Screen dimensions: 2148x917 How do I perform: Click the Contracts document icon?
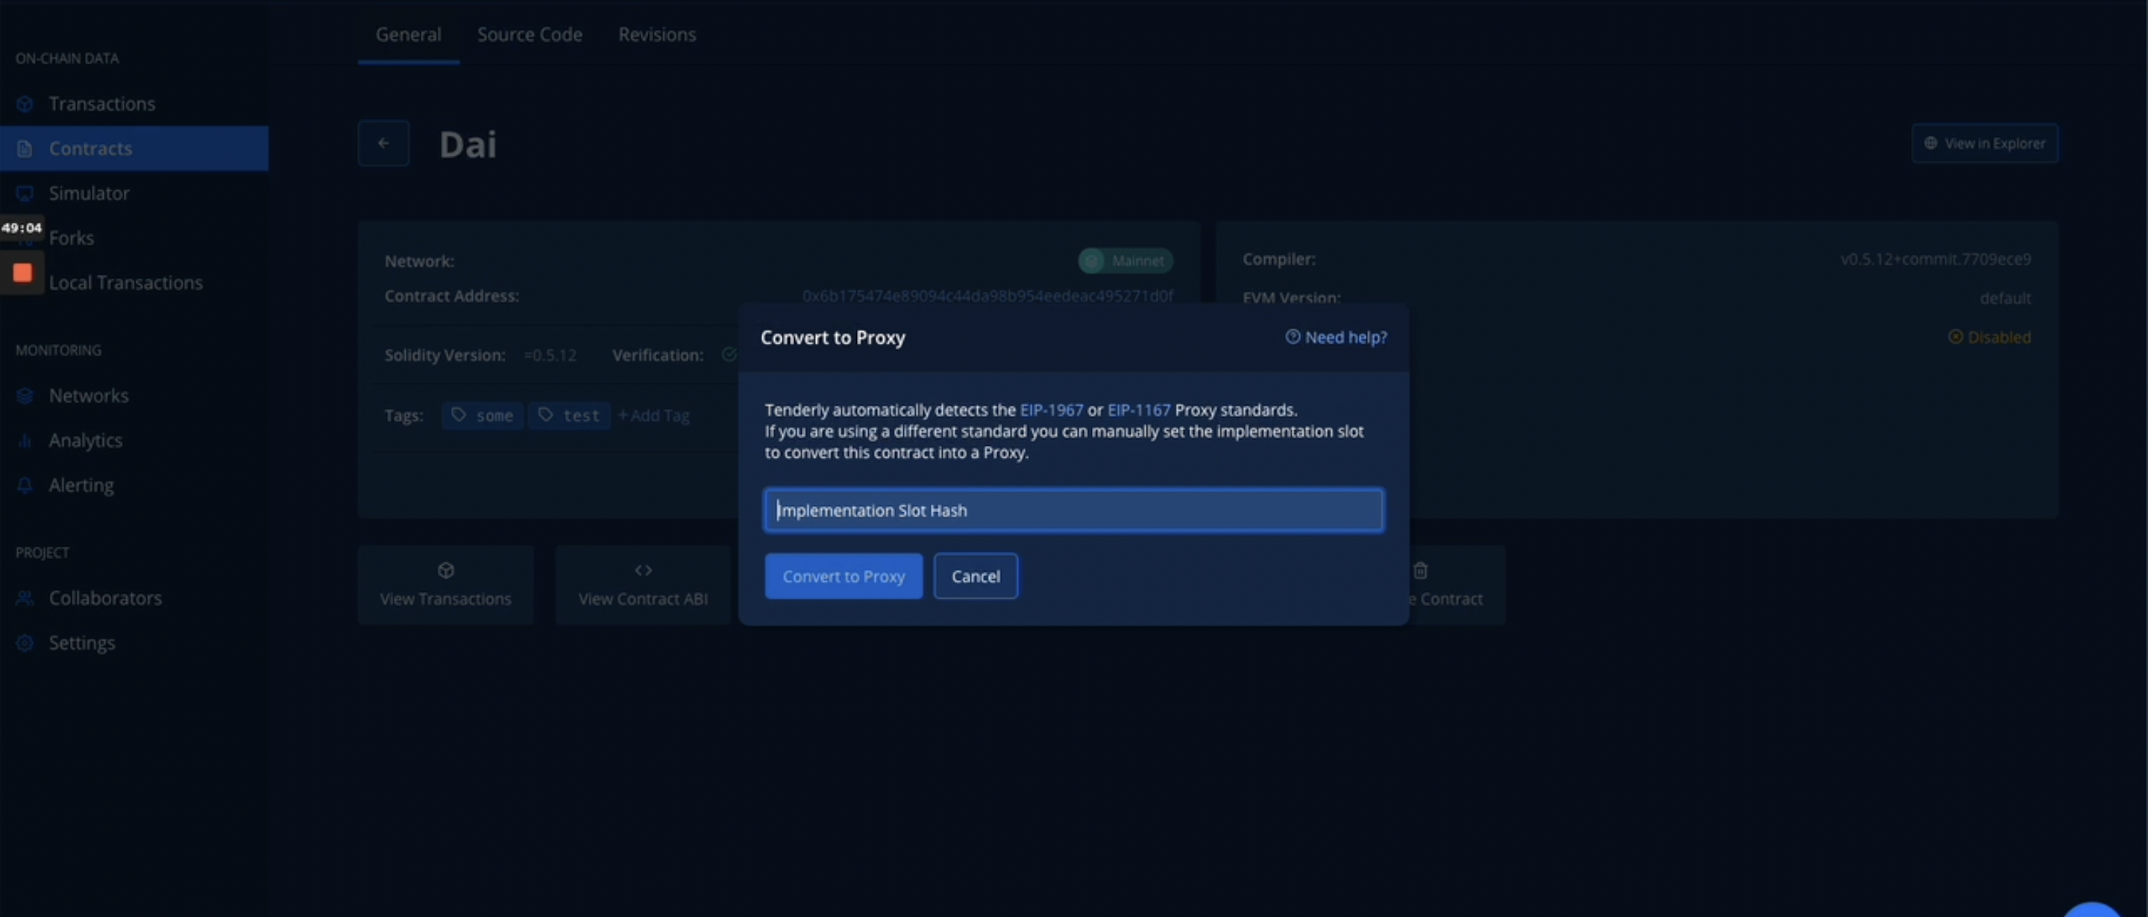coord(25,149)
